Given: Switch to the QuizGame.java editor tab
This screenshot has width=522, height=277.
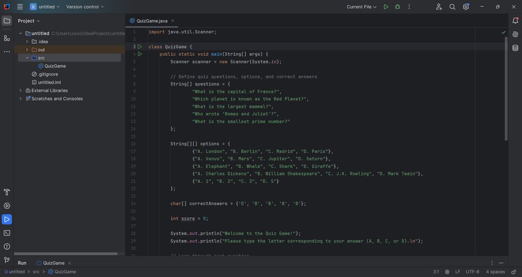Looking at the screenshot, I should (152, 21).
